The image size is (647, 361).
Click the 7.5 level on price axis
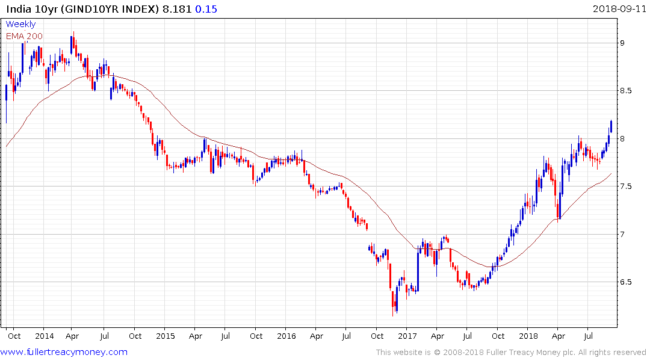625,187
